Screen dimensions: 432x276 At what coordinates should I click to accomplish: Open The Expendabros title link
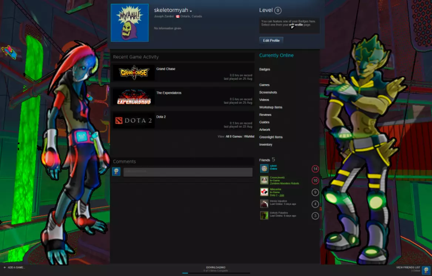click(168, 93)
